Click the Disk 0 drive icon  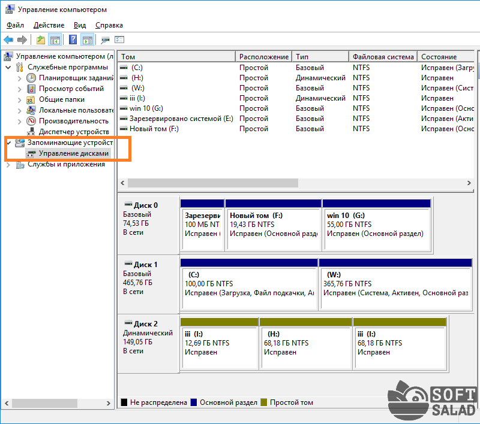128,204
